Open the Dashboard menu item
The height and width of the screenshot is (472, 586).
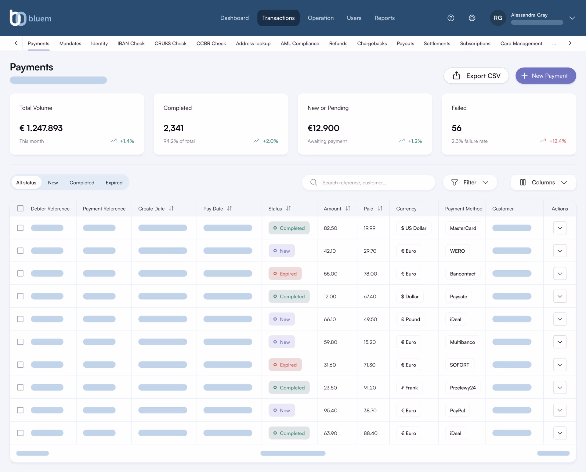(x=234, y=18)
